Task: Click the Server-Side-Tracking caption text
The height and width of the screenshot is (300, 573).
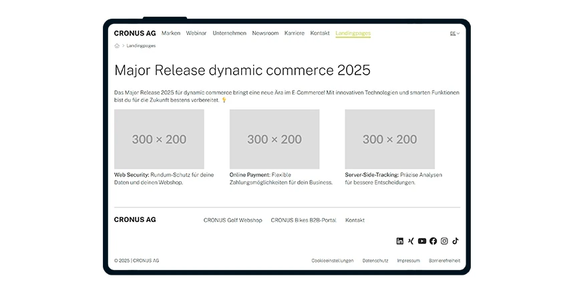Action: pyautogui.click(x=393, y=179)
